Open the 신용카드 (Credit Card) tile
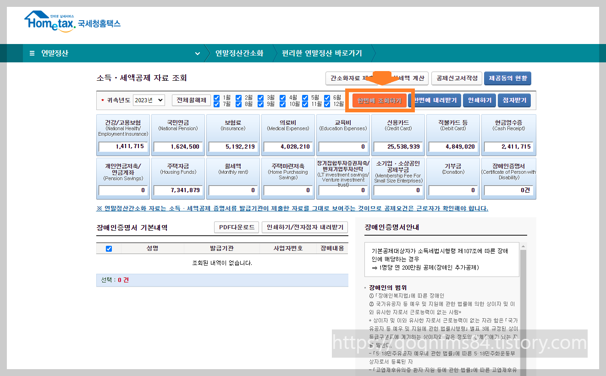The height and width of the screenshot is (376, 606). coord(398,135)
